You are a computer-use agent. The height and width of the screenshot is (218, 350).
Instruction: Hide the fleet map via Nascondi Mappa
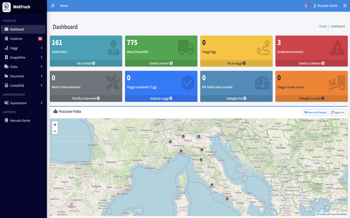[315, 112]
